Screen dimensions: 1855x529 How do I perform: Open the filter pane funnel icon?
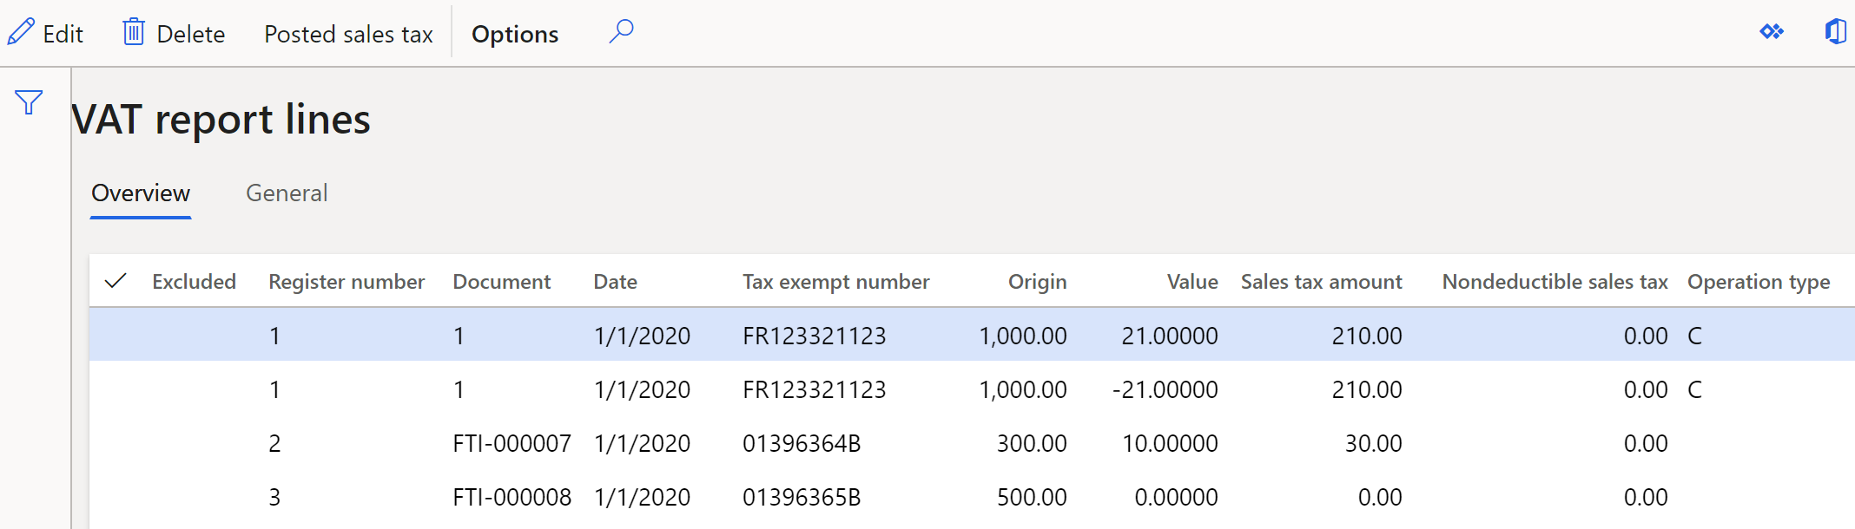tap(29, 102)
